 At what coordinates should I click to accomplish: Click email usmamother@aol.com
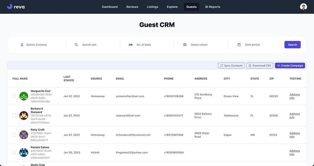pyautogui.click(x=130, y=96)
